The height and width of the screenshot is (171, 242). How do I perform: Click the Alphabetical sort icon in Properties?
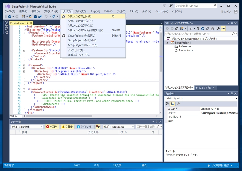click(x=172, y=104)
